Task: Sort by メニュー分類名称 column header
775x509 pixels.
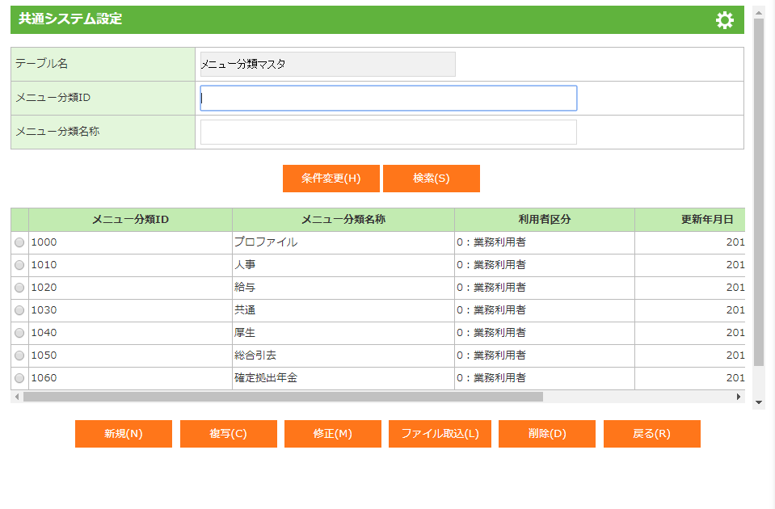Action: 343,220
